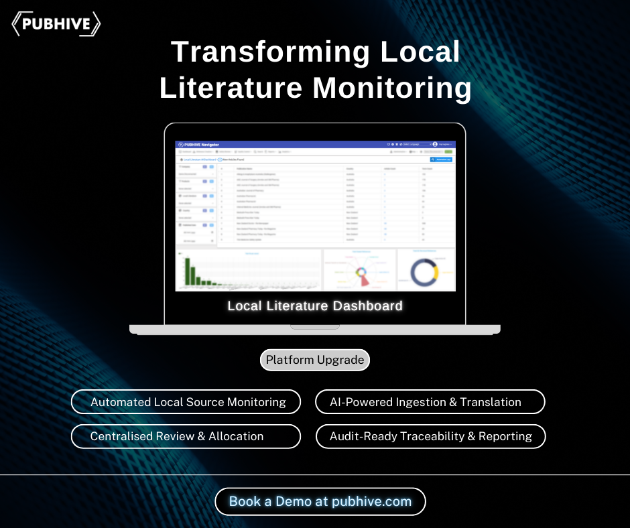Screen dimensions: 630x528
Task: Expand the Select Language dropdown
Action: (x=415, y=144)
